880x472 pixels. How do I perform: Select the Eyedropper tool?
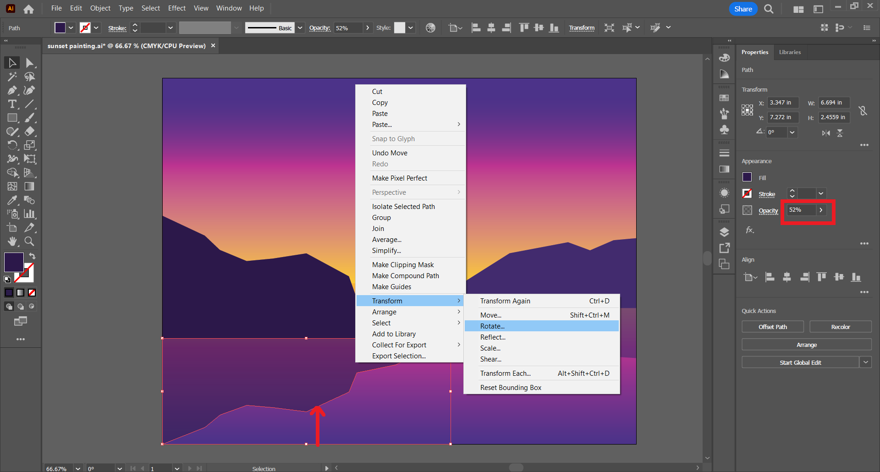[12, 200]
